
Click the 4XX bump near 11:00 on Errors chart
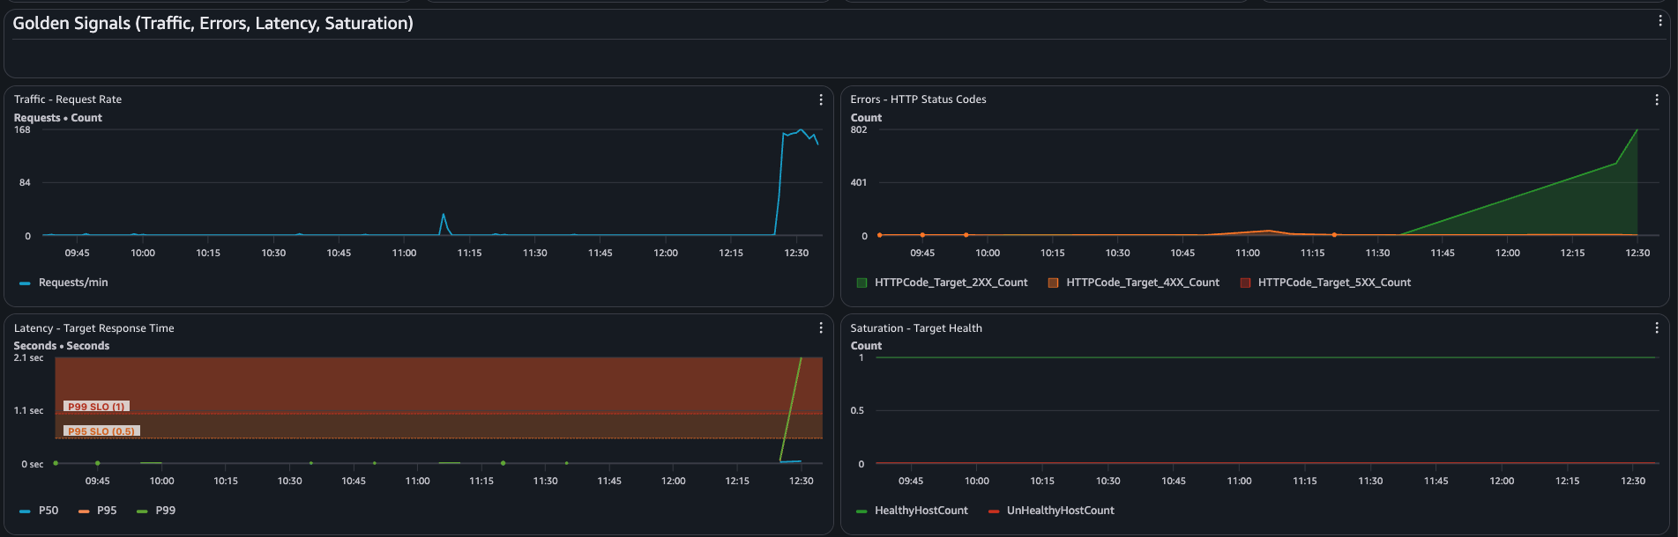1269,231
